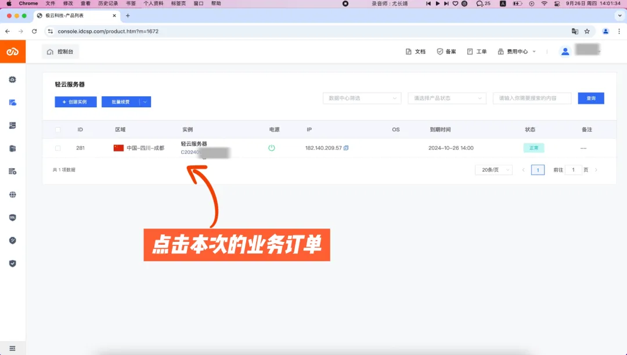
Task: Click the 中国-四川-成都 region cell
Action: (x=139, y=148)
